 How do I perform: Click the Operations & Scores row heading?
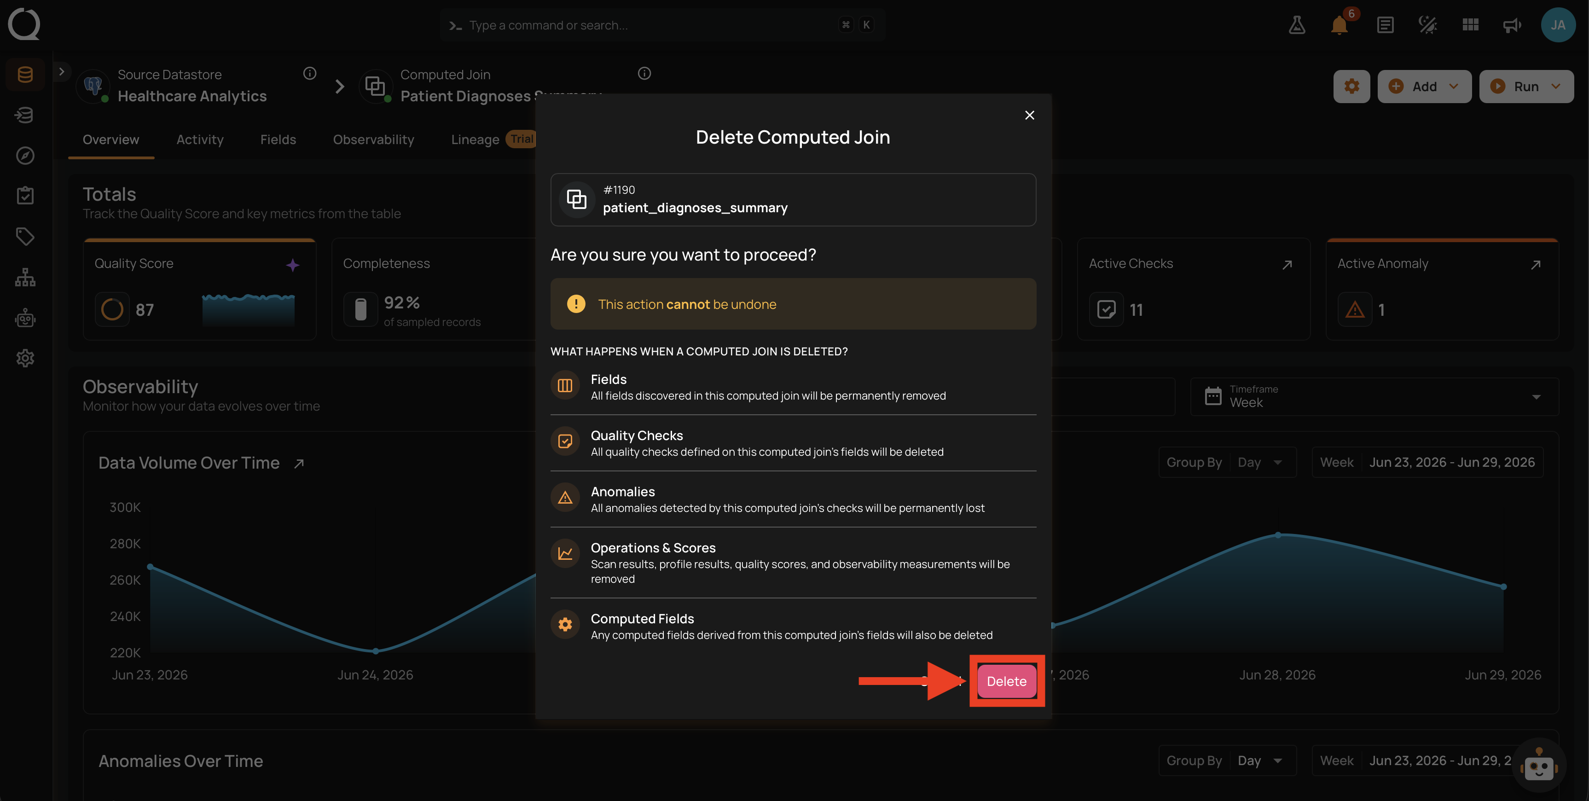653,548
